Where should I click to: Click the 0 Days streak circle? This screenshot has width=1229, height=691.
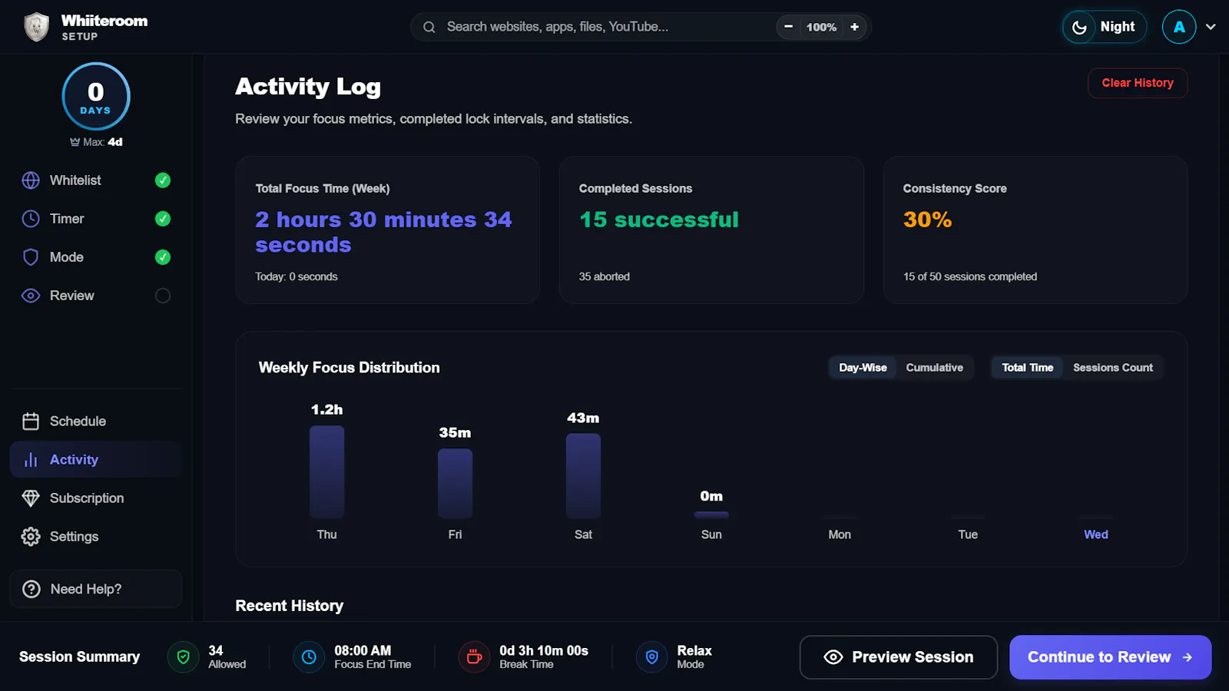pos(96,97)
